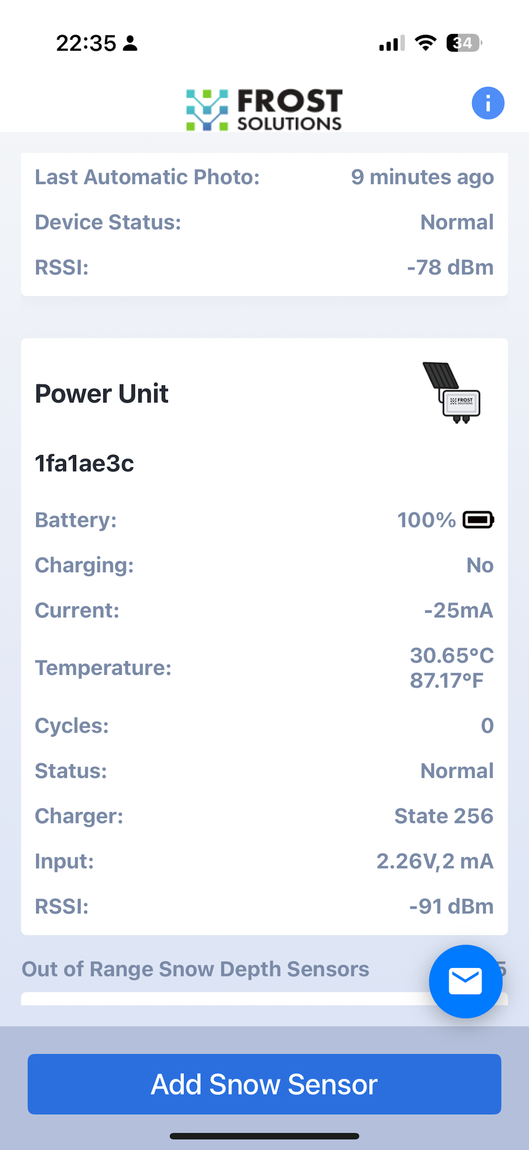The image size is (529, 1150).
Task: Tap the blue info icon
Action: (x=488, y=103)
